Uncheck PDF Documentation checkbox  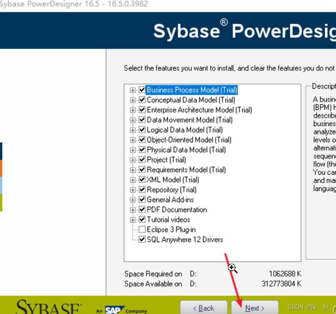[142, 210]
